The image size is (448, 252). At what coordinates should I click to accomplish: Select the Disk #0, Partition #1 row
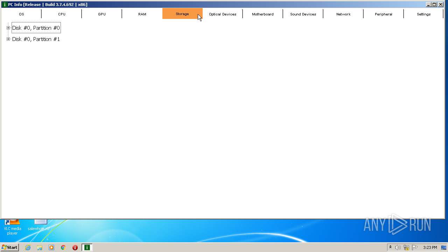pos(36,39)
